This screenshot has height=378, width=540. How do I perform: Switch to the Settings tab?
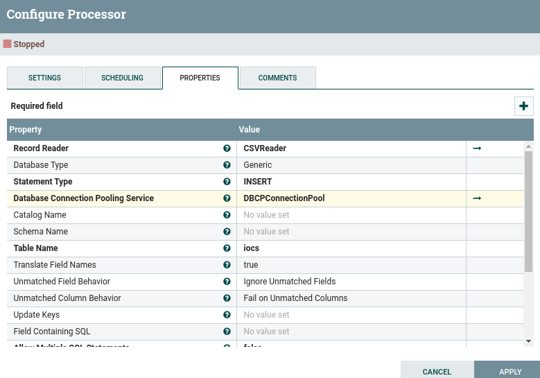[x=45, y=78]
